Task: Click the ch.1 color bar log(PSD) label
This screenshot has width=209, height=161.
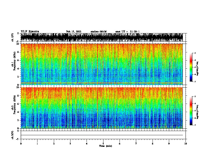Action: tap(197, 68)
